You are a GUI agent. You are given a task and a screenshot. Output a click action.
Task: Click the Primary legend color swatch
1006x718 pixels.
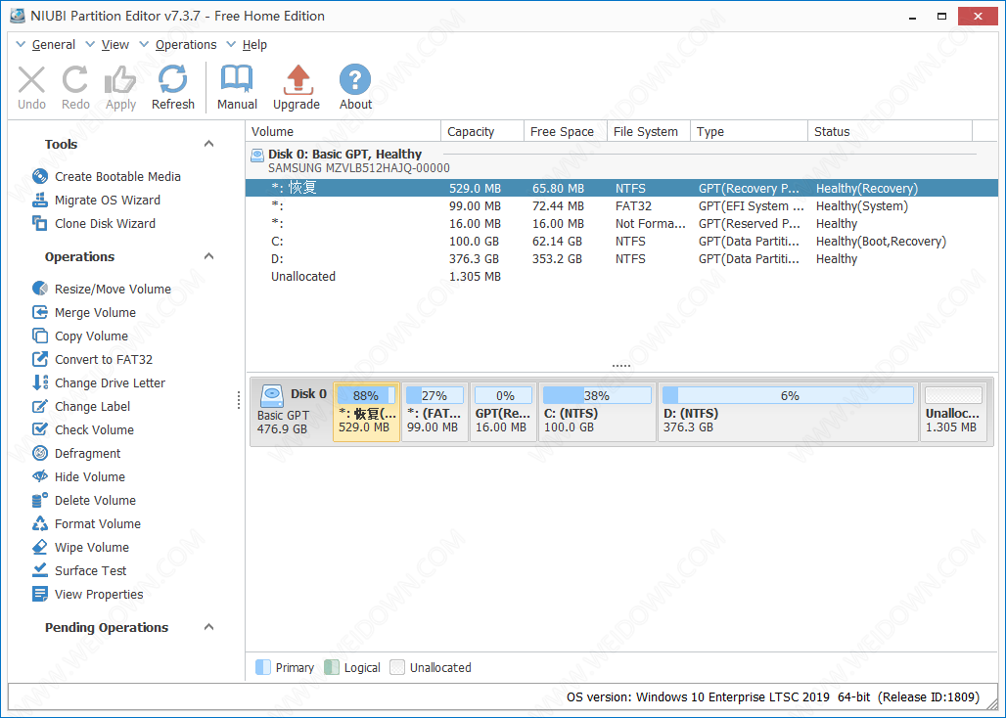tap(263, 667)
